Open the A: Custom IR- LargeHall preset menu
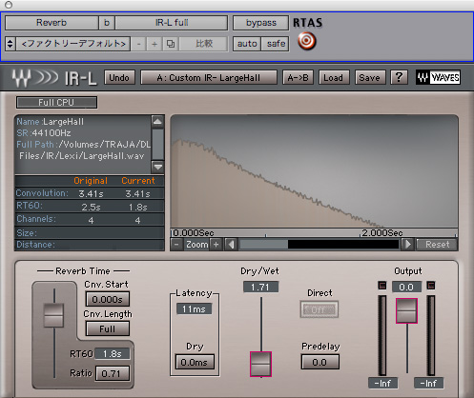The width and height of the screenshot is (474, 398). coord(209,77)
